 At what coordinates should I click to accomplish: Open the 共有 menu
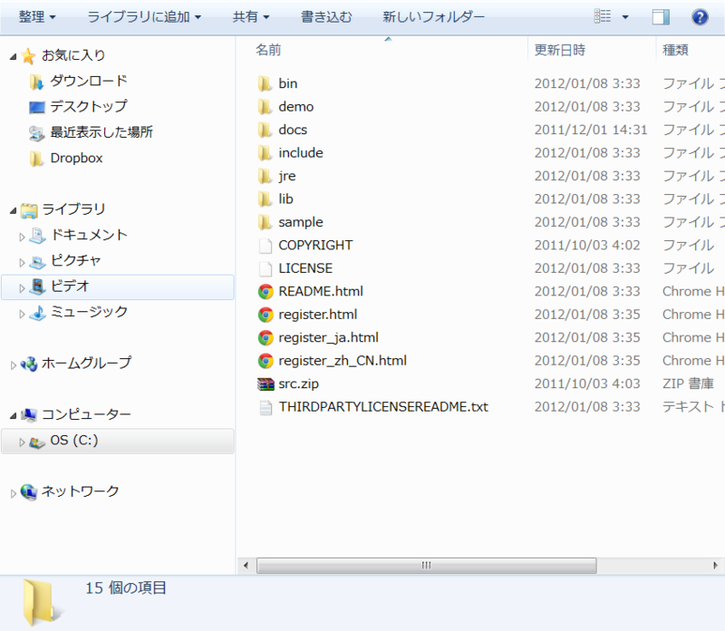tap(251, 17)
